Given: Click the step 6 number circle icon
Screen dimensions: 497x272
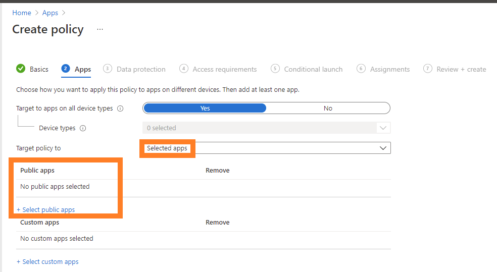Looking at the screenshot, I should pyautogui.click(x=361, y=69).
